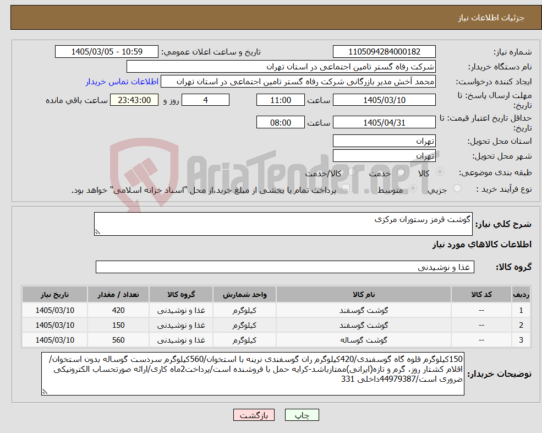Click the buyer notes textarea
Viewport: 542px width, 433px height.
[253, 374]
